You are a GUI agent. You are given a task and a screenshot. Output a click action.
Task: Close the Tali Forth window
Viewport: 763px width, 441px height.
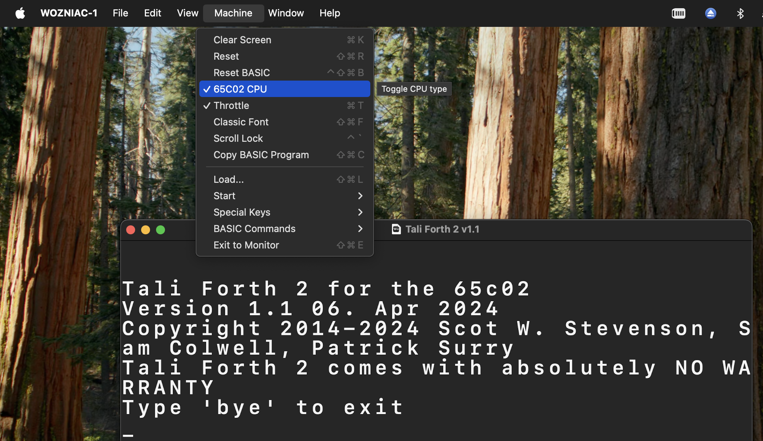click(131, 230)
